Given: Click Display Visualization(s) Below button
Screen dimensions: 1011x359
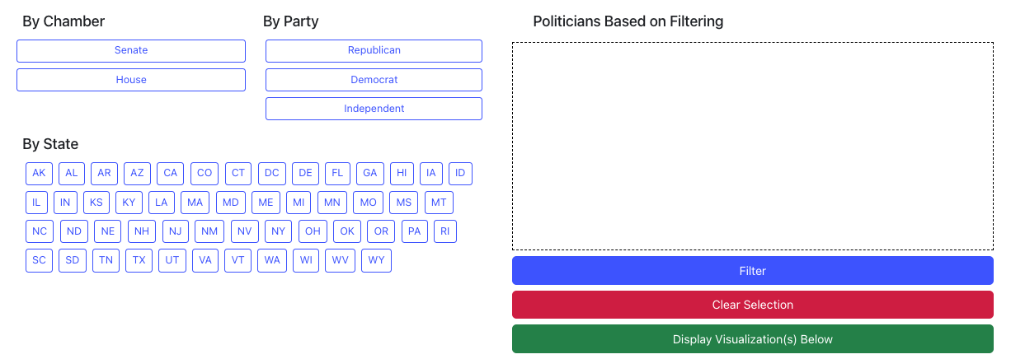Looking at the screenshot, I should tap(752, 339).
